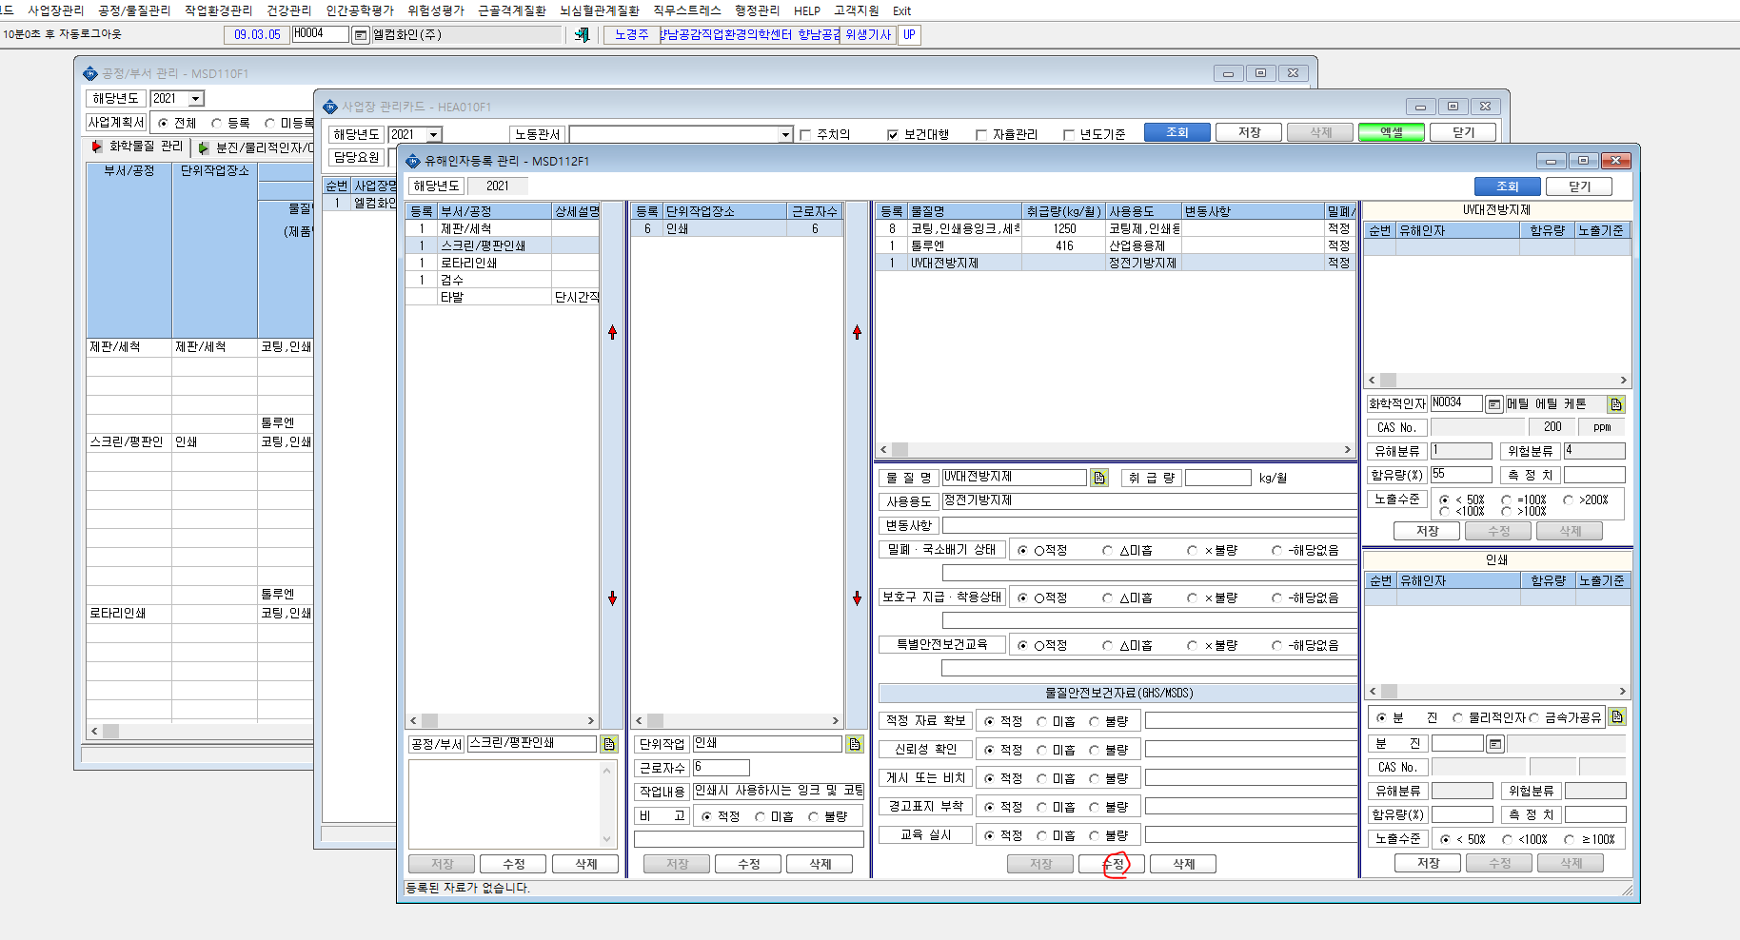
Task: Click the 취급량 kg/월 input field
Action: pyautogui.click(x=1217, y=478)
